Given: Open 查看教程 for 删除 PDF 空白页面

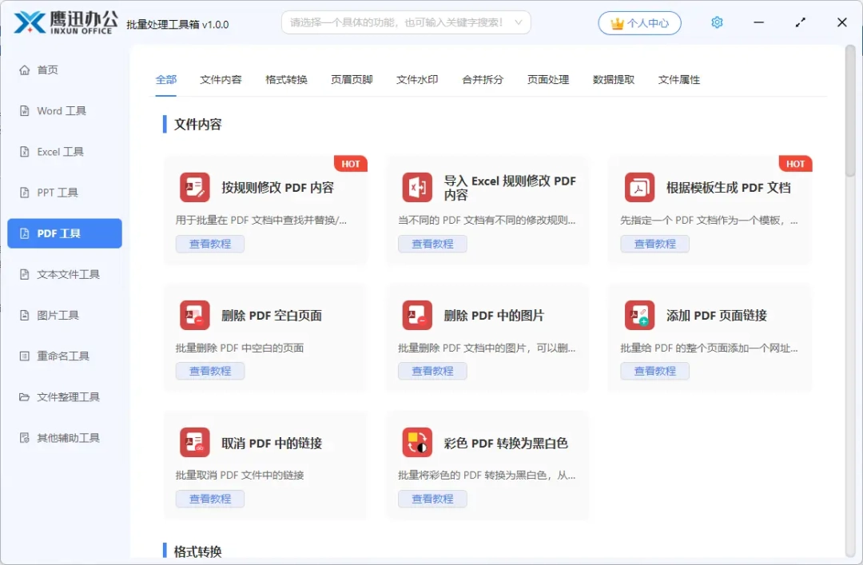Looking at the screenshot, I should (x=210, y=371).
